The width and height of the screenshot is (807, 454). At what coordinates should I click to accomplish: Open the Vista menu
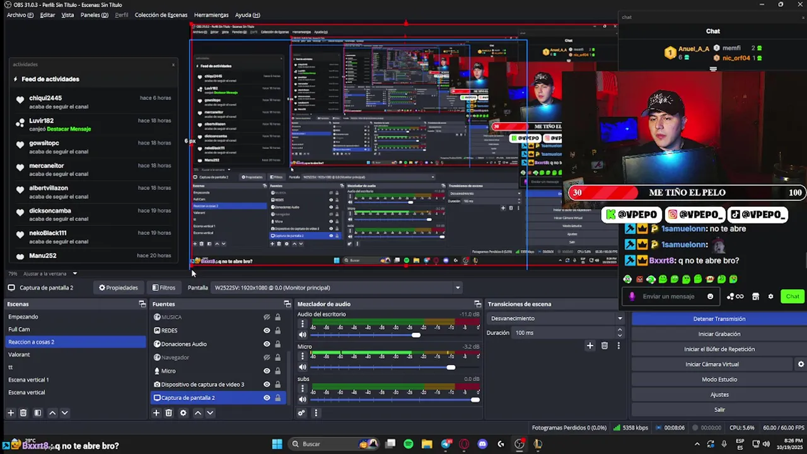pyautogui.click(x=67, y=15)
